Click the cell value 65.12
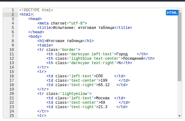The image size is (185, 121). coord(104,85)
